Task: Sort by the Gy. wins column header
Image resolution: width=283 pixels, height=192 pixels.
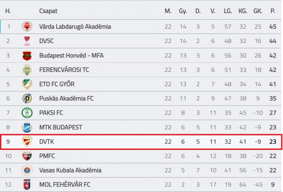Action: [183, 11]
